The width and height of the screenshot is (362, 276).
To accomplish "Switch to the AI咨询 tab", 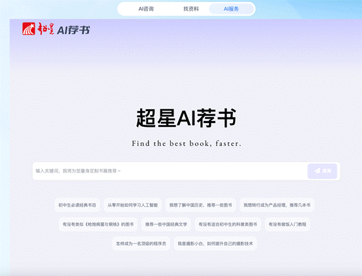I will [x=146, y=9].
